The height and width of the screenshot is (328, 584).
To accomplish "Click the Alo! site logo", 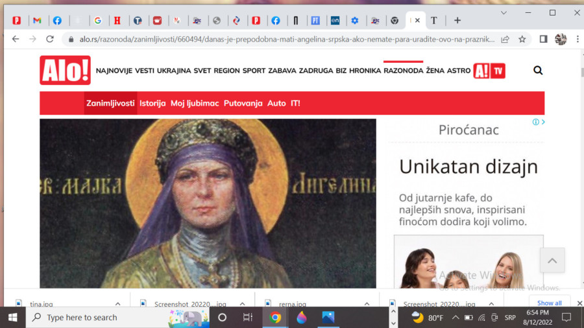I will (65, 70).
